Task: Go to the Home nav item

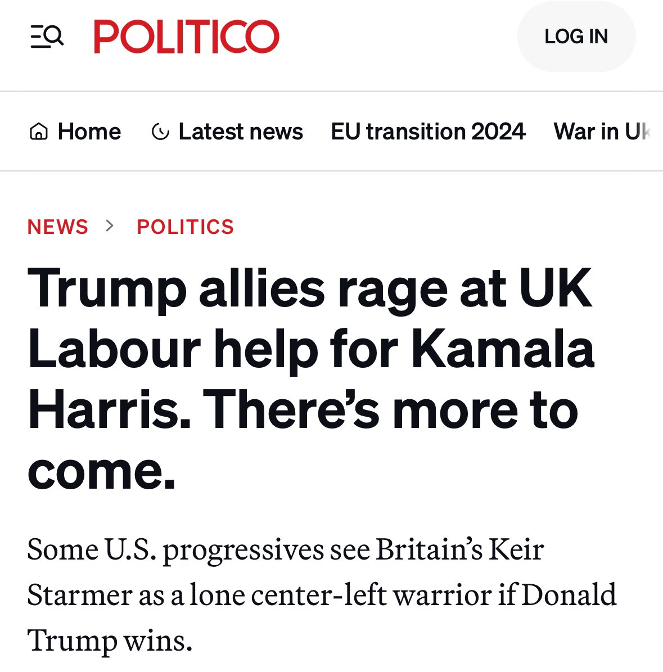Action: [x=89, y=132]
